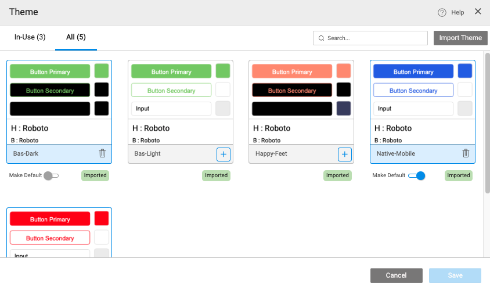The width and height of the screenshot is (490, 291).
Task: Click green primary color swatch in Bas-Light
Action: pyautogui.click(x=223, y=71)
